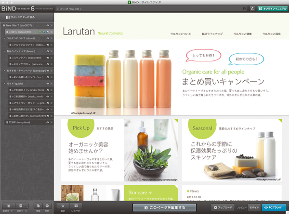Return via サイトシアターに戻る button
This screenshot has height=214, width=289.
tap(20, 17)
